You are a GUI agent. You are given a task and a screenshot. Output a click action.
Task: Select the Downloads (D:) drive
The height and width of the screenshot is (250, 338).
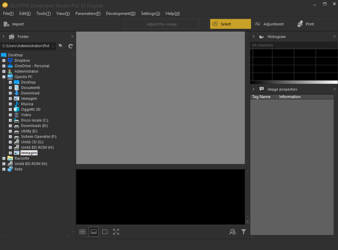coord(34,126)
